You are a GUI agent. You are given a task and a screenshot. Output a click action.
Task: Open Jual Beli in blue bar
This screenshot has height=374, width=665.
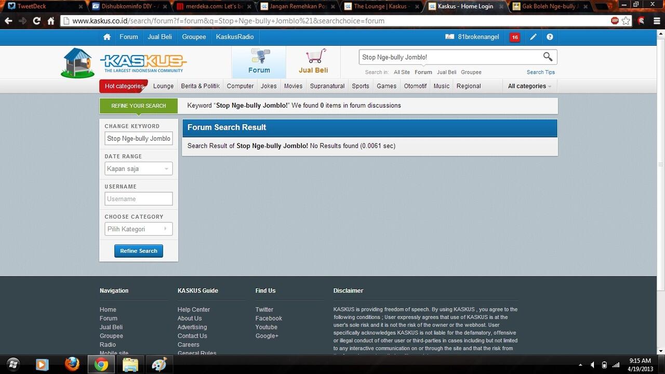pos(160,37)
